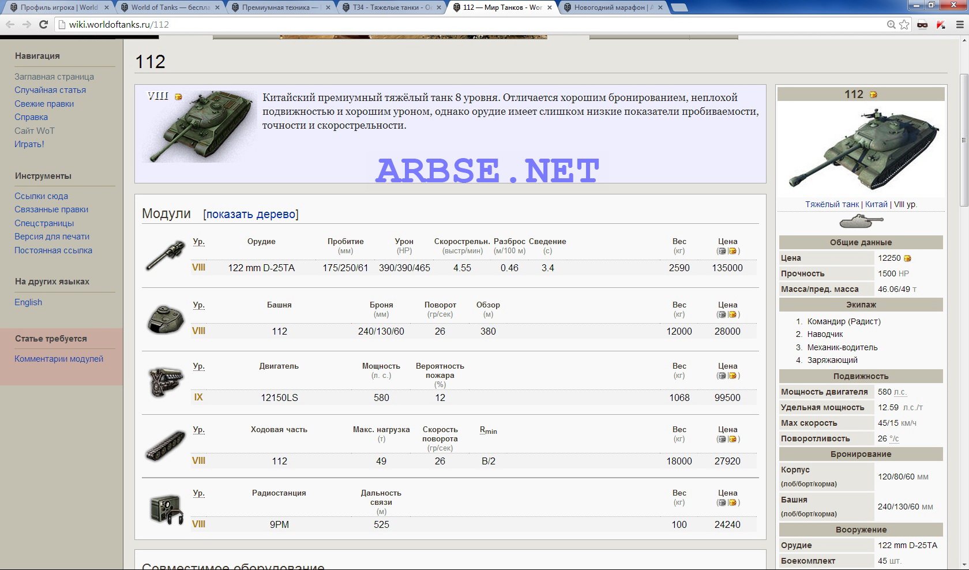Close the 'T34 - Тяжелые танки' tab

pyautogui.click(x=438, y=7)
